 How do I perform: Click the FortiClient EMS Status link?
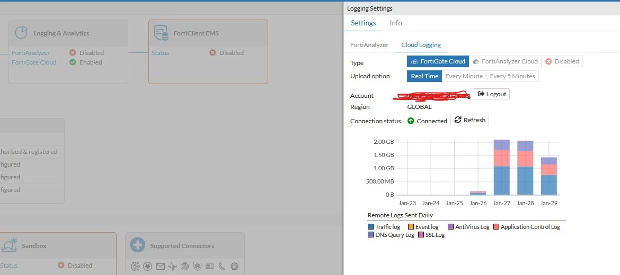pos(160,52)
